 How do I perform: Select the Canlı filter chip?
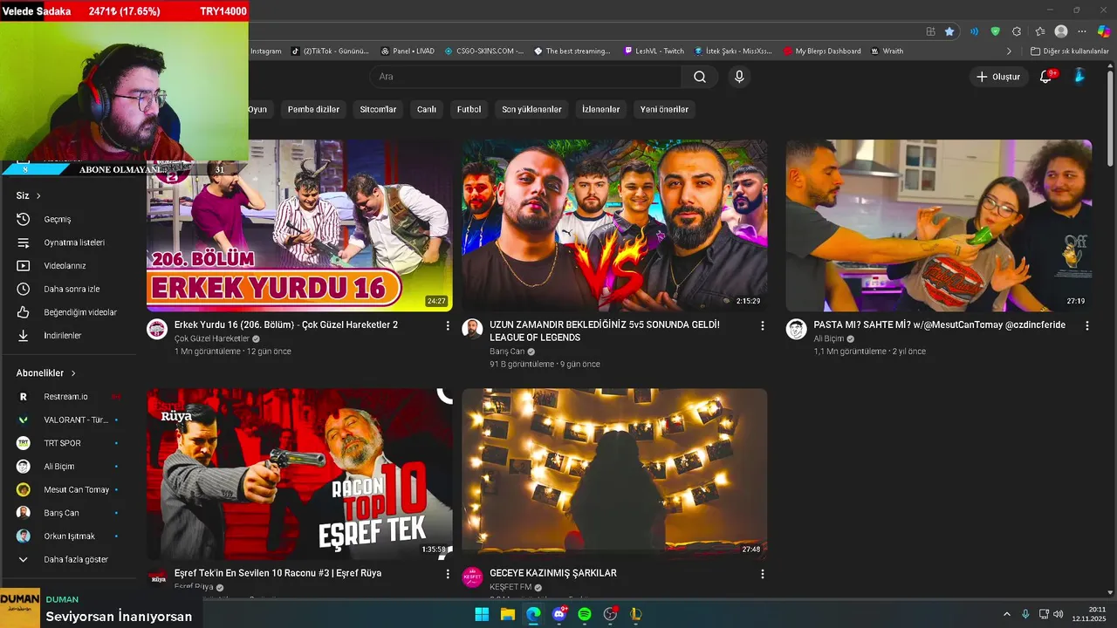click(x=426, y=110)
